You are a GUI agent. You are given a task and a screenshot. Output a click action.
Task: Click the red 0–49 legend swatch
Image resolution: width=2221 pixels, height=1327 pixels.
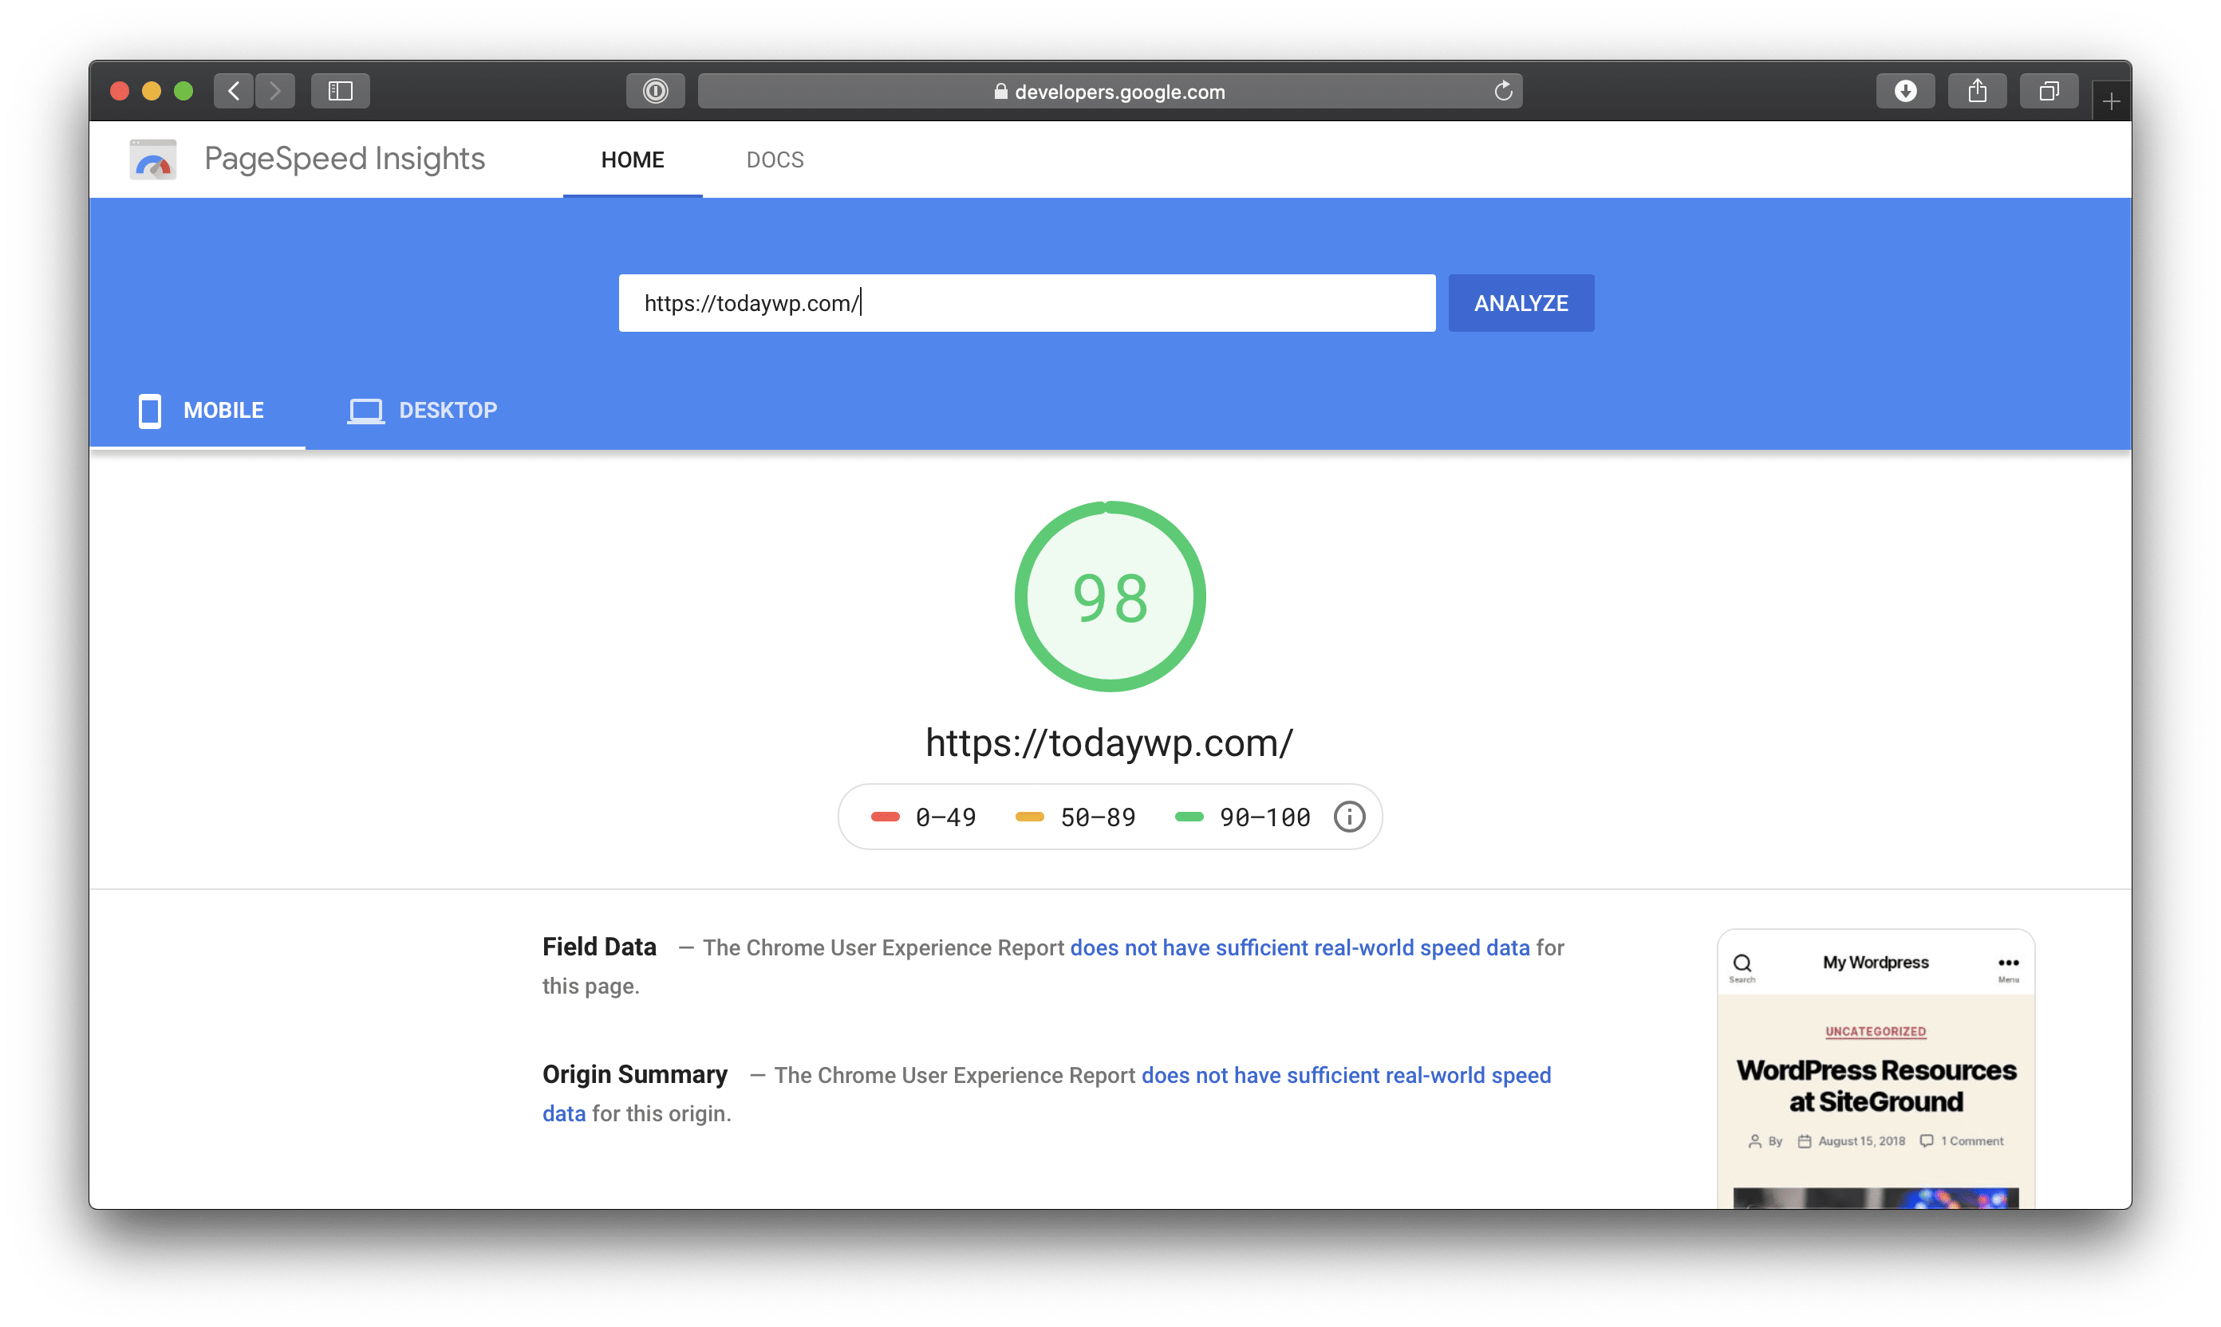[x=885, y=817]
